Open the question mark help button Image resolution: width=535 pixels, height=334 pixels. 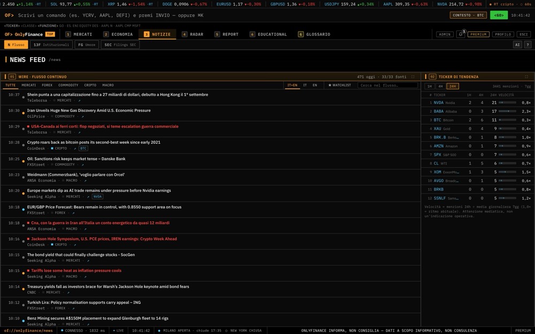pyautogui.click(x=528, y=45)
